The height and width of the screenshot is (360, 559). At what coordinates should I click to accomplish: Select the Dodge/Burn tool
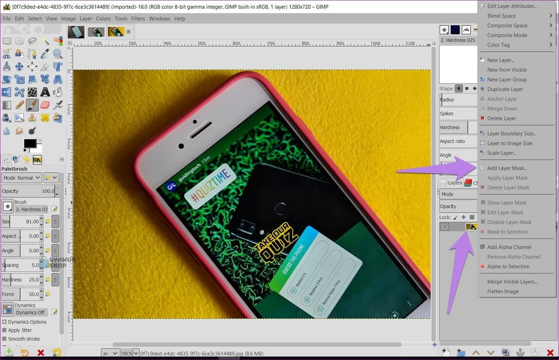pyautogui.click(x=32, y=131)
